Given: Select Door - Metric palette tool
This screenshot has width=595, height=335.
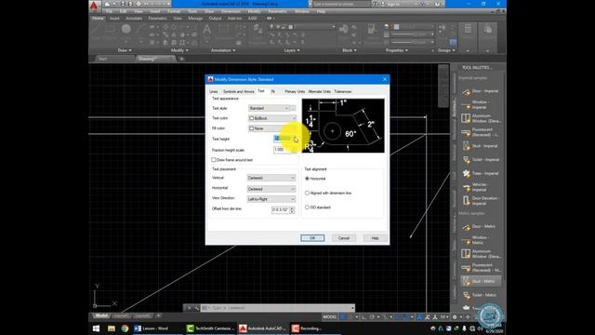Looking at the screenshot, I should (x=480, y=226).
